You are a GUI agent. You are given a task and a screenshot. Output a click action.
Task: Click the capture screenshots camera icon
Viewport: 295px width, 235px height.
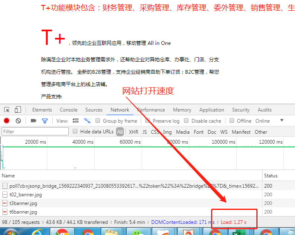click(x=33, y=121)
